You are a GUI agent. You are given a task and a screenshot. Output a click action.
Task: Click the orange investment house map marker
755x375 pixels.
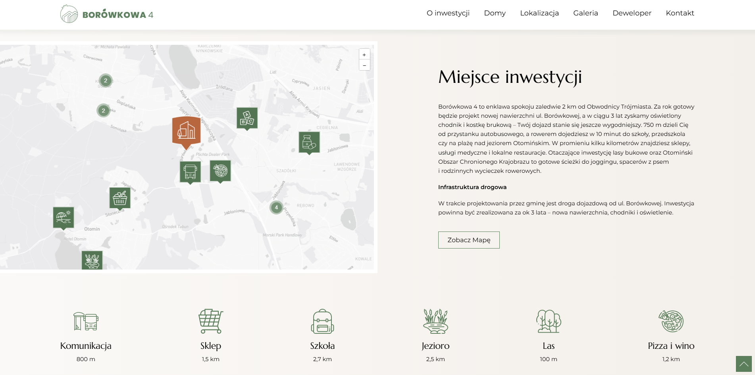click(186, 132)
